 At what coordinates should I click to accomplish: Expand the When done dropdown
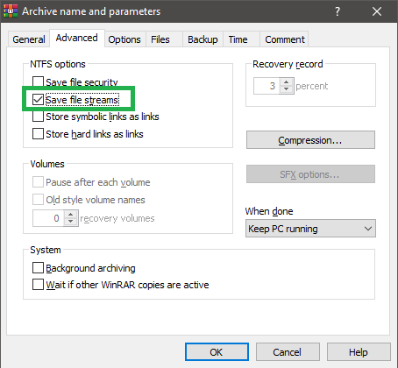click(x=310, y=229)
